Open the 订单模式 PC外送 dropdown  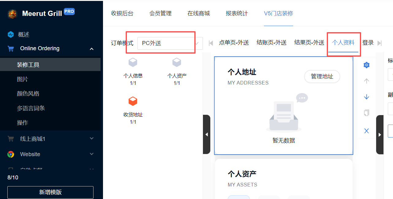tap(170, 43)
